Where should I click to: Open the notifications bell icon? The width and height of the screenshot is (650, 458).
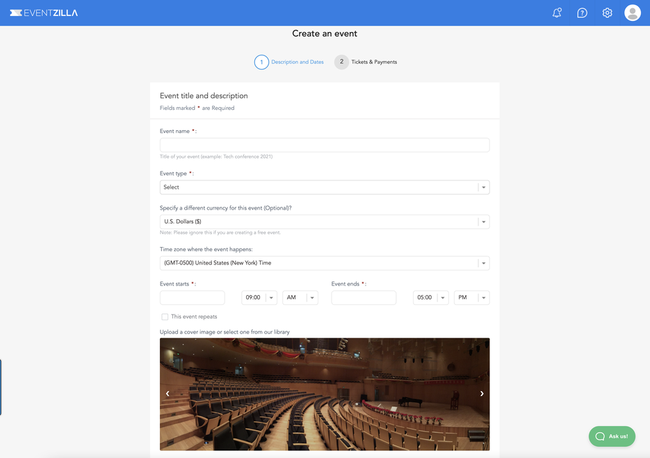click(556, 12)
